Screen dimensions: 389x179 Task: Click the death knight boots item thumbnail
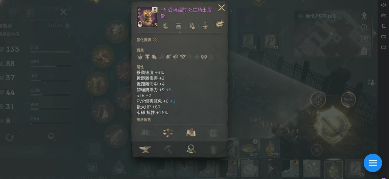pos(147,17)
